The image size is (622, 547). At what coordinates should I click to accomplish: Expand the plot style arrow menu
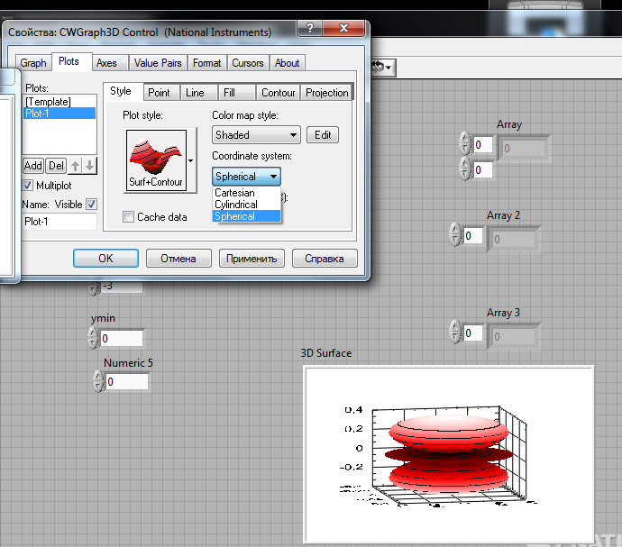[190, 160]
